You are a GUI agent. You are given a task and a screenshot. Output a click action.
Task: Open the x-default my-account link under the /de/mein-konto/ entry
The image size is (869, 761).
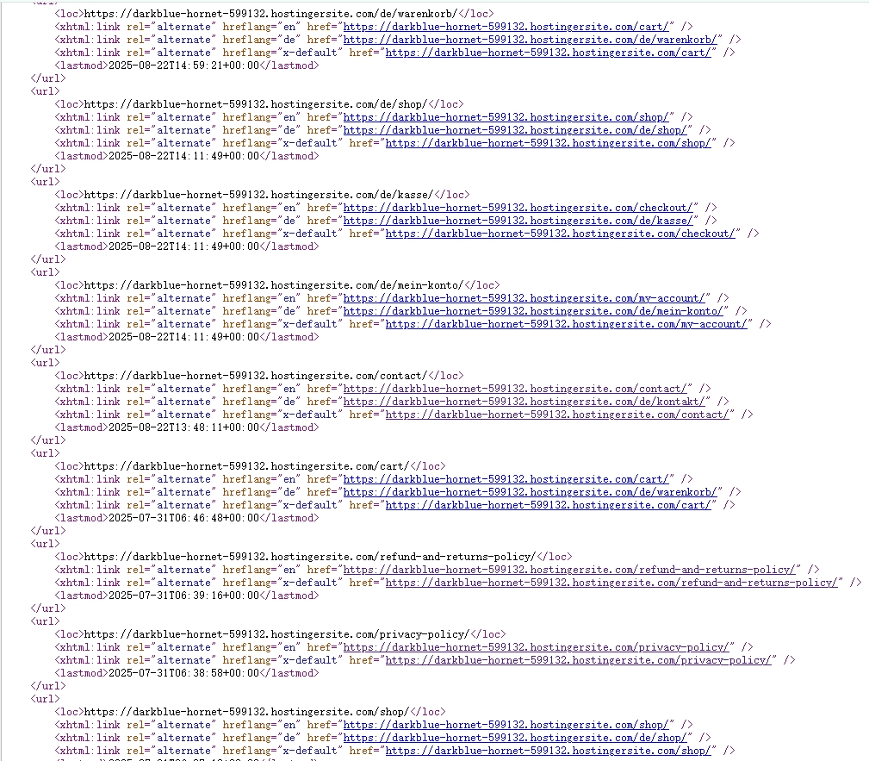pos(567,324)
